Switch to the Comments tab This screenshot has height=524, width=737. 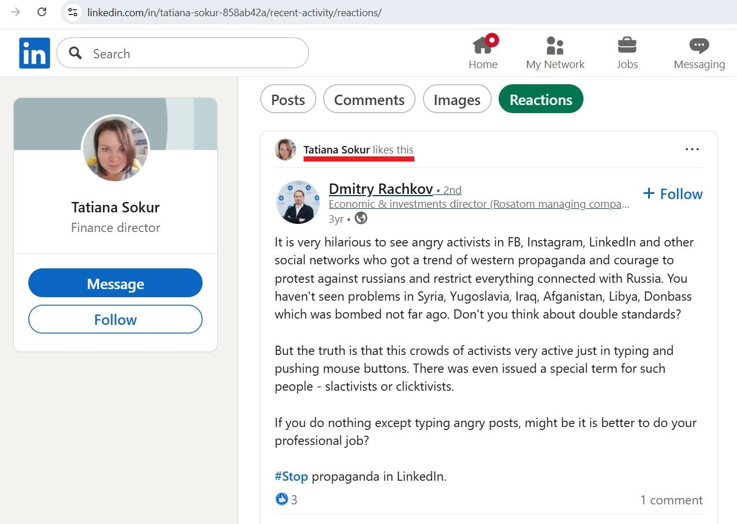[x=369, y=99]
